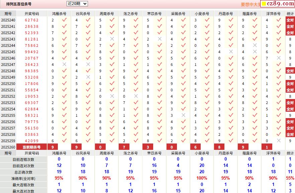Screen dimensions: 295x193
Task: Click the current-period red 7 under 荡之杀号
Action: pos(124,147)
